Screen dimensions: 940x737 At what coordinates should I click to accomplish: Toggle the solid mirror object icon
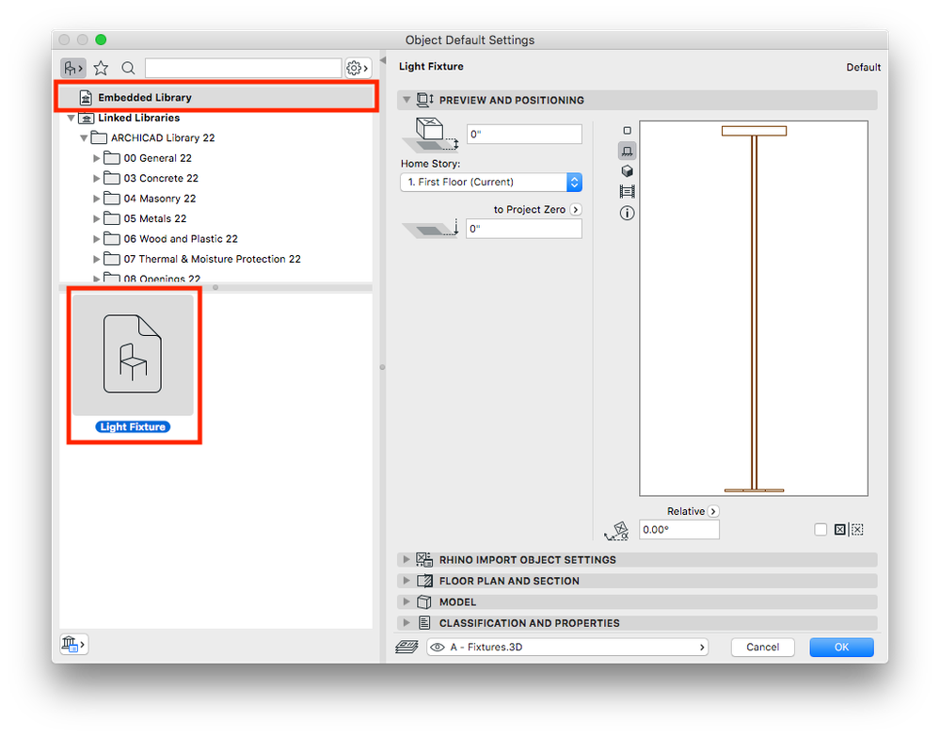point(840,530)
